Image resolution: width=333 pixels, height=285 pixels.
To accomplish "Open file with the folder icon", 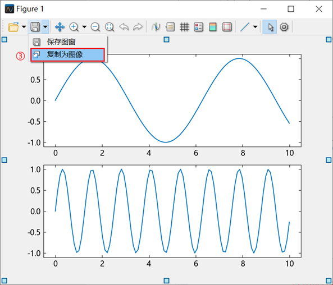I will [13, 27].
